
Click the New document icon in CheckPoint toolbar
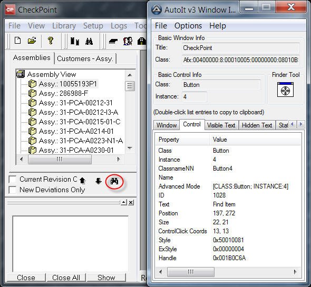click(17, 41)
